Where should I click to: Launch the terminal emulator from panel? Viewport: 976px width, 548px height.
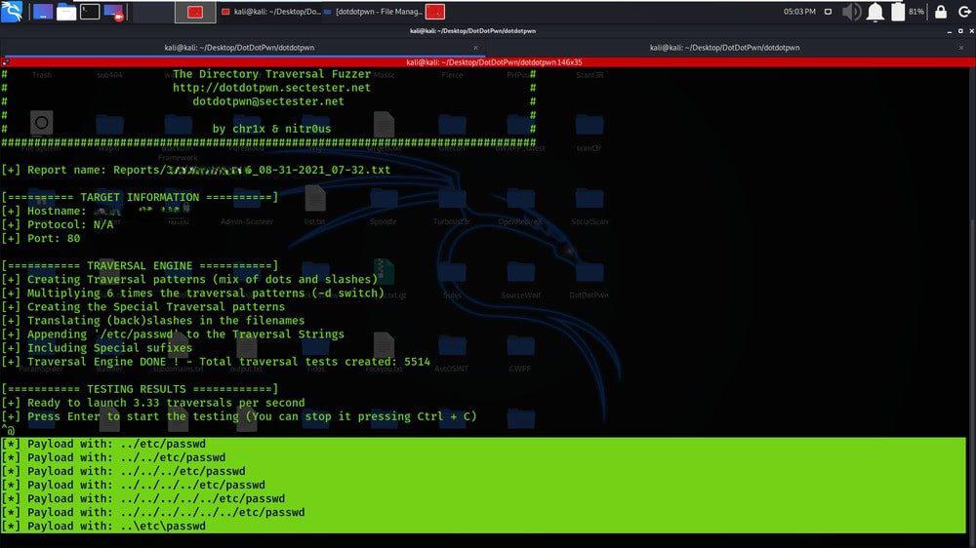[x=90, y=12]
